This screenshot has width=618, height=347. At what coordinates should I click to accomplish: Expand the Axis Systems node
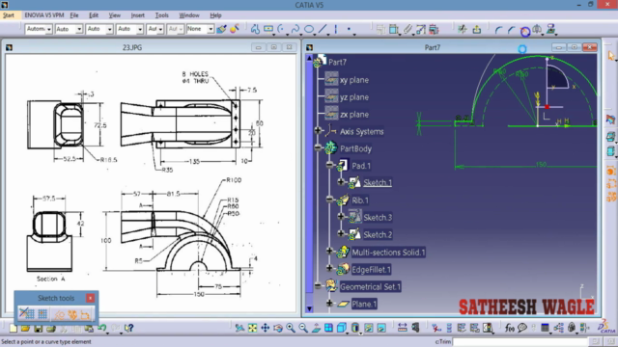pyautogui.click(x=318, y=131)
